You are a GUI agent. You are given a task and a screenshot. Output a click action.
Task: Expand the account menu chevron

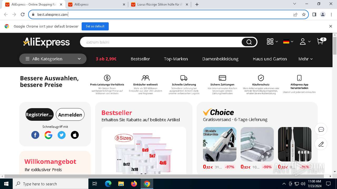pos(309,41)
